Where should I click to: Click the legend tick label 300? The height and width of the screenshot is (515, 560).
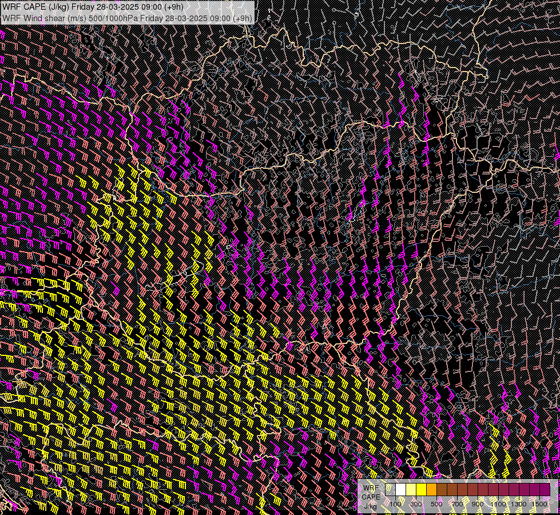(416, 504)
